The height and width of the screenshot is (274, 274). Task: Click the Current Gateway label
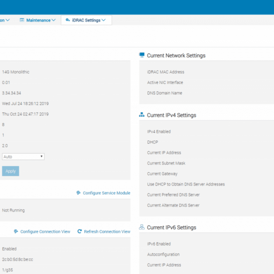pos(163,174)
